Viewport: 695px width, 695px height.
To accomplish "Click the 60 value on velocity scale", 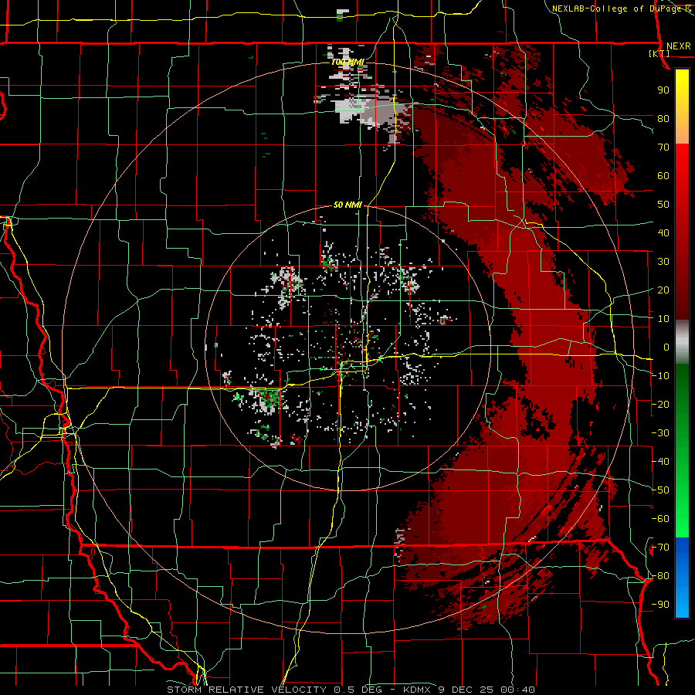I will click(x=663, y=175).
